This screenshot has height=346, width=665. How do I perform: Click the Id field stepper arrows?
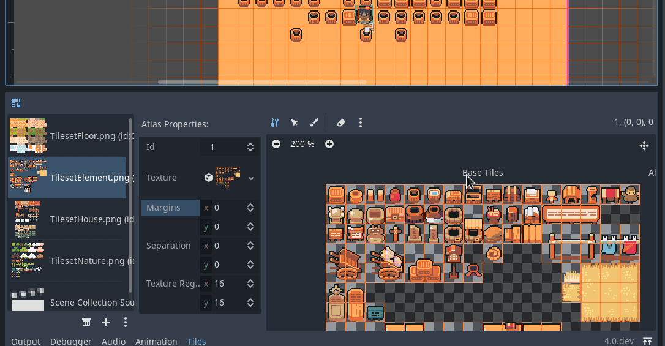[x=250, y=147]
